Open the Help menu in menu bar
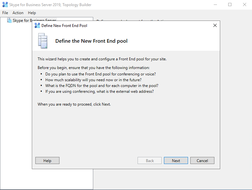The height and width of the screenshot is (190, 252). point(32,13)
